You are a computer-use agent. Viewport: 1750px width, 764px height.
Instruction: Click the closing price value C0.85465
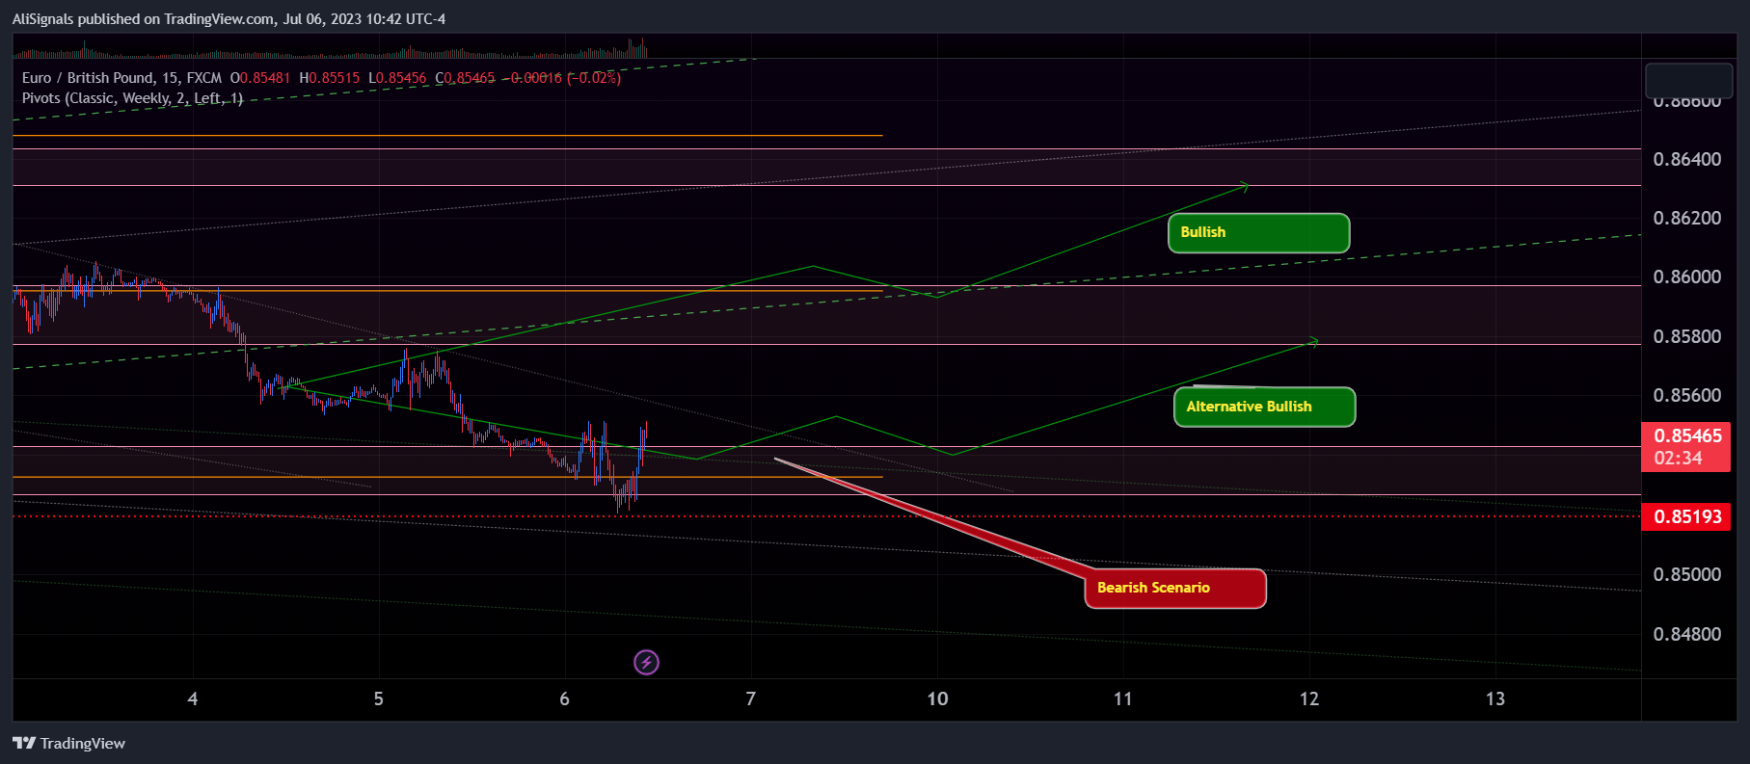(x=465, y=78)
